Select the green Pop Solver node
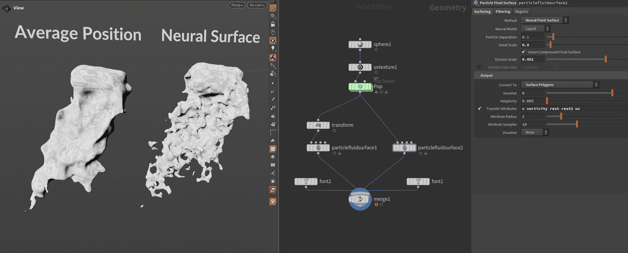Image resolution: width=628 pixels, height=253 pixels. pyautogui.click(x=360, y=87)
